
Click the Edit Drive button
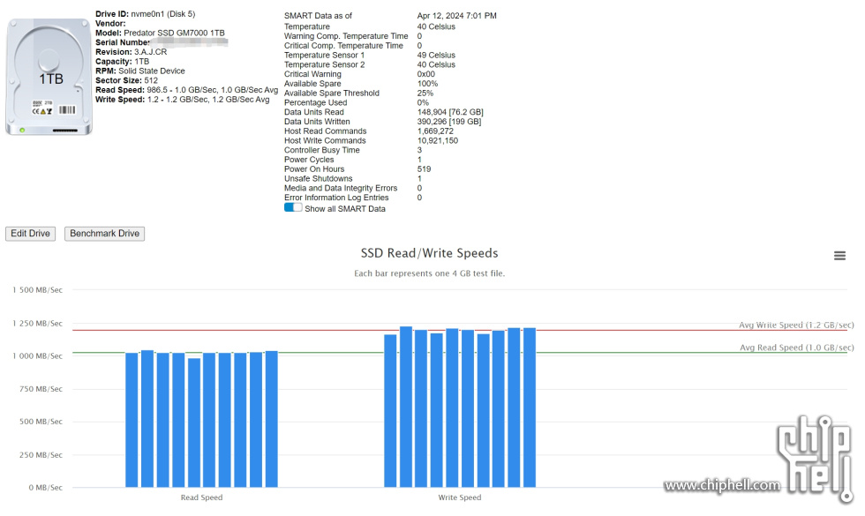[30, 234]
